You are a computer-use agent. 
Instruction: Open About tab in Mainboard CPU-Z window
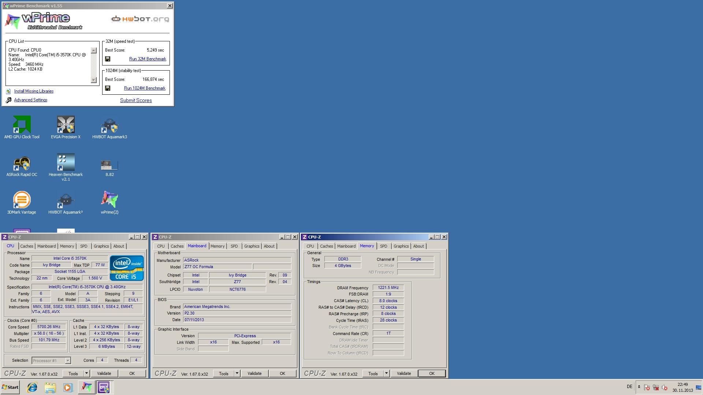pos(269,246)
